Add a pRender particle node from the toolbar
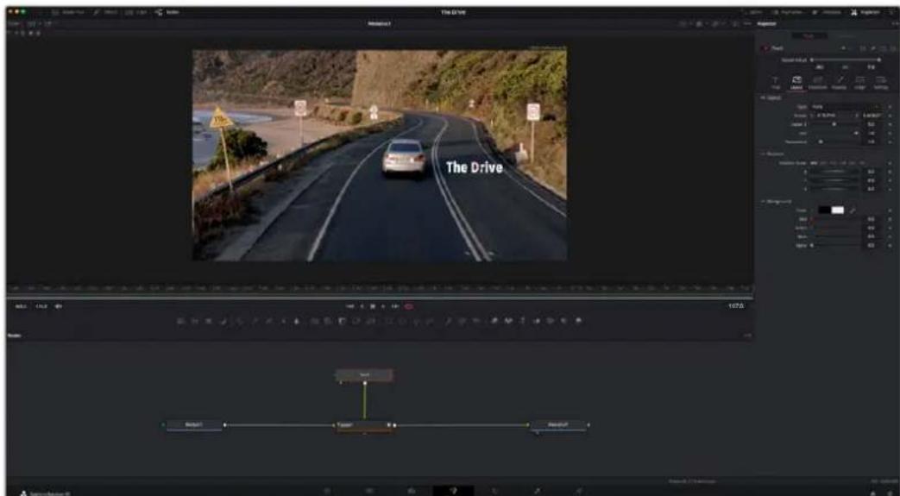900x496 pixels. (x=475, y=322)
